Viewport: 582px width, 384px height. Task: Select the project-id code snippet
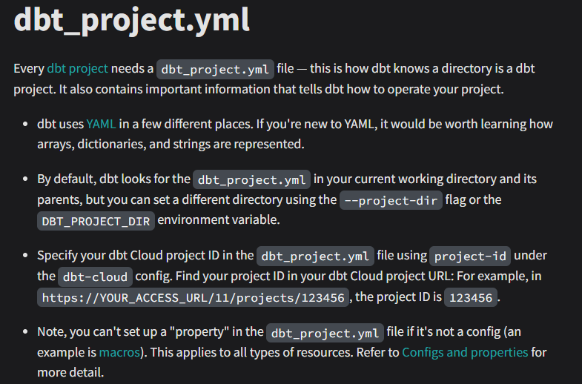[470, 256]
